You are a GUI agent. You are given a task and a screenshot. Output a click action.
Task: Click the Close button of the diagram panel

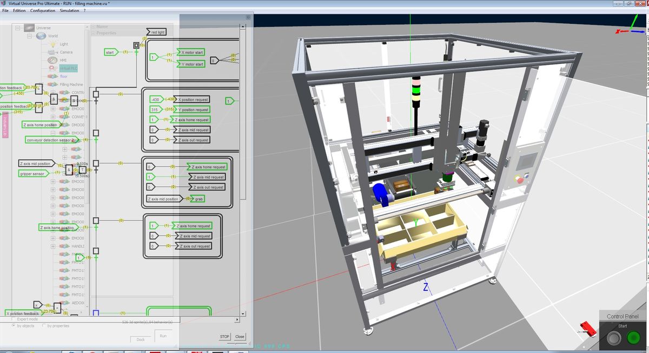click(x=240, y=336)
